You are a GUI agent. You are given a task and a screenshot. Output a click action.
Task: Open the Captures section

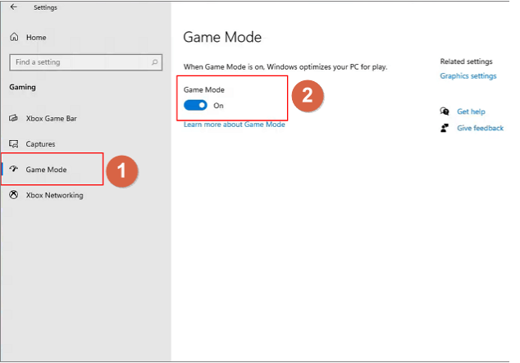40,144
